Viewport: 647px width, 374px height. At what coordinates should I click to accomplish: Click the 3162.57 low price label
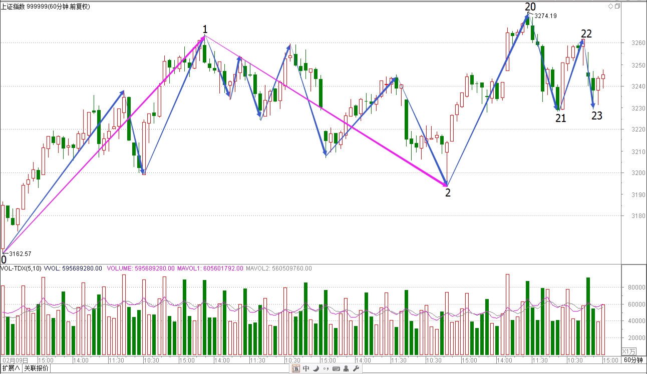20,254
